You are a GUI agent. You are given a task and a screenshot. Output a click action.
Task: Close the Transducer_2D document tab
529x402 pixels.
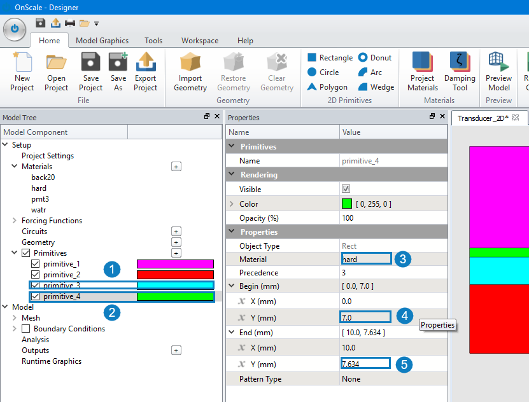tap(515, 118)
